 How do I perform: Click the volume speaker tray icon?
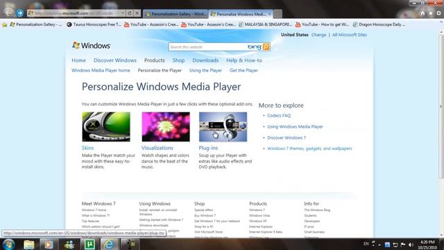(x=411, y=244)
